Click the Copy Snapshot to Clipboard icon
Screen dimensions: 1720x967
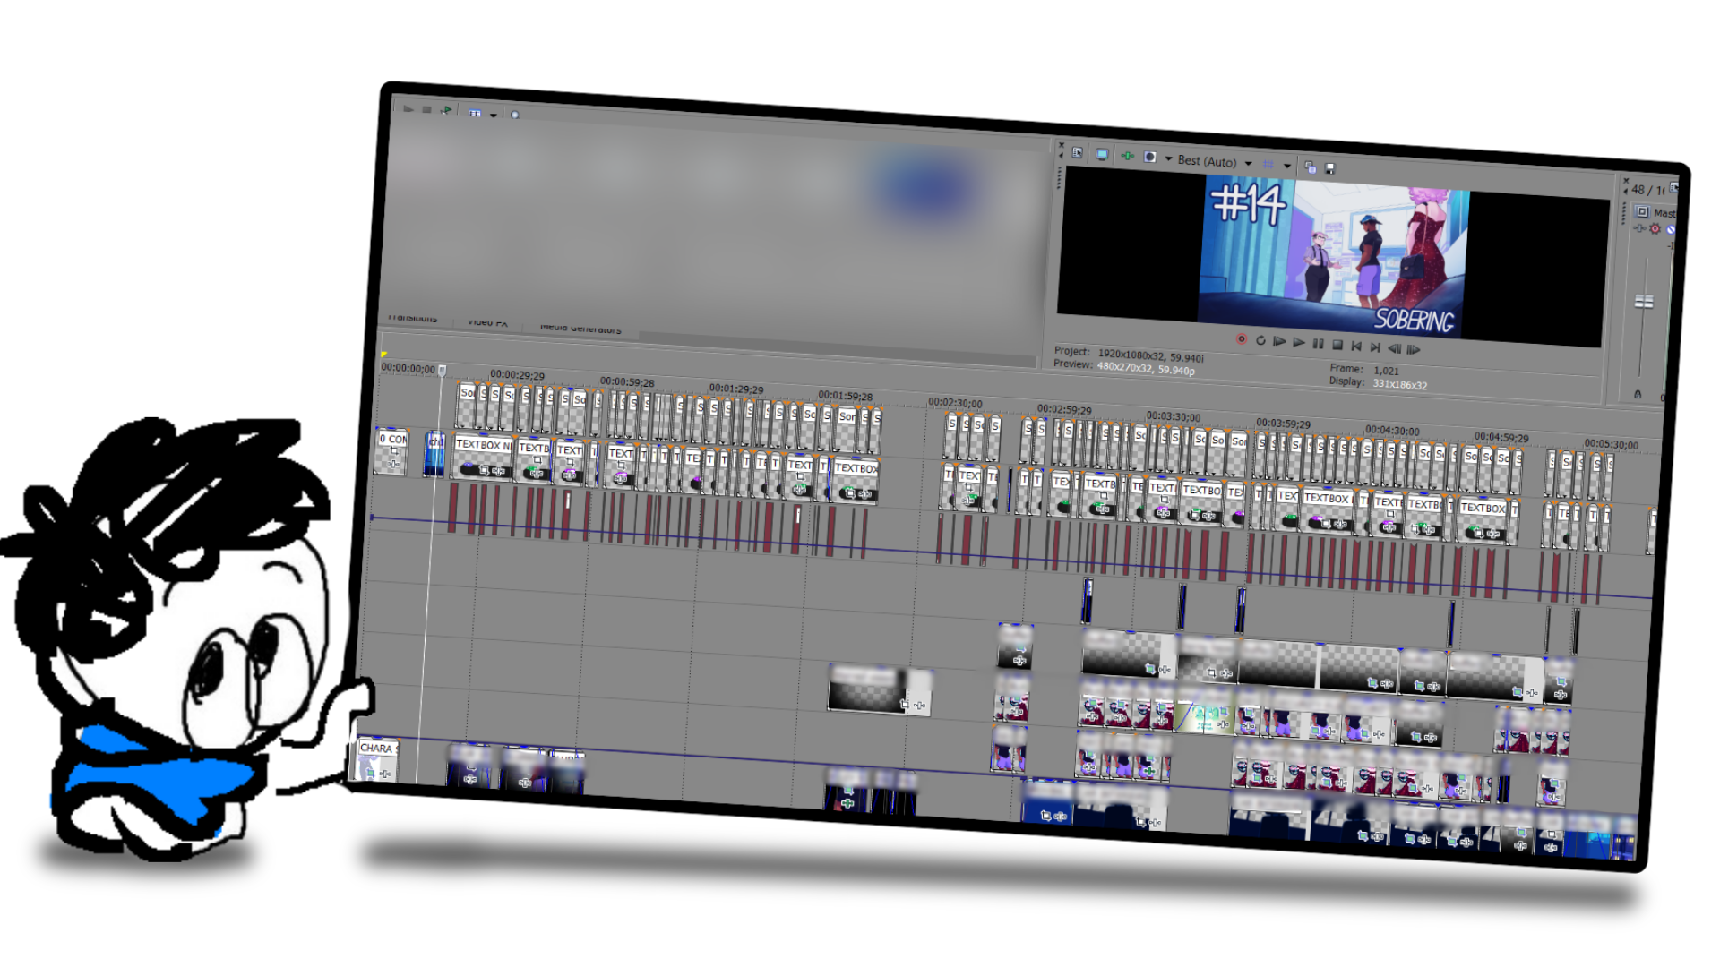click(1311, 167)
